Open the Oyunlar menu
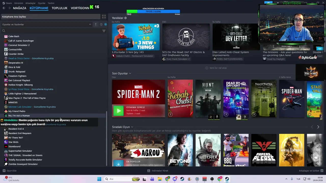 point(42,3)
